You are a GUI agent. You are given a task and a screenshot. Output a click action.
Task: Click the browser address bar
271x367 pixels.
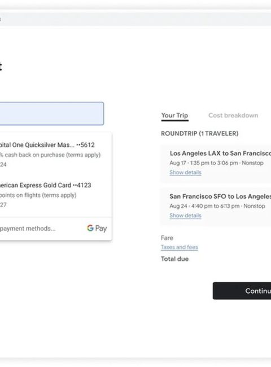135,19
